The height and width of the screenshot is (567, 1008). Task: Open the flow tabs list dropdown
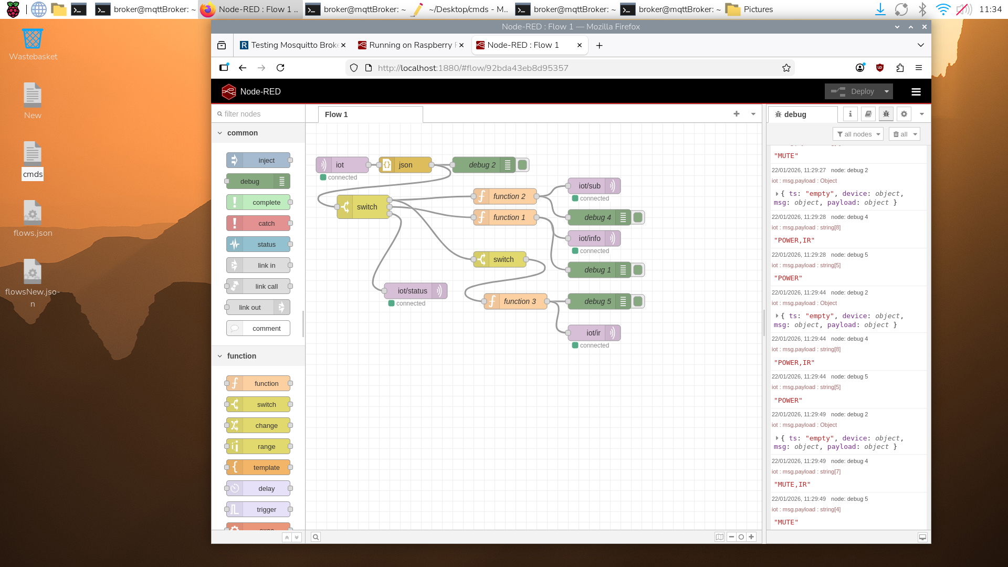tap(753, 114)
